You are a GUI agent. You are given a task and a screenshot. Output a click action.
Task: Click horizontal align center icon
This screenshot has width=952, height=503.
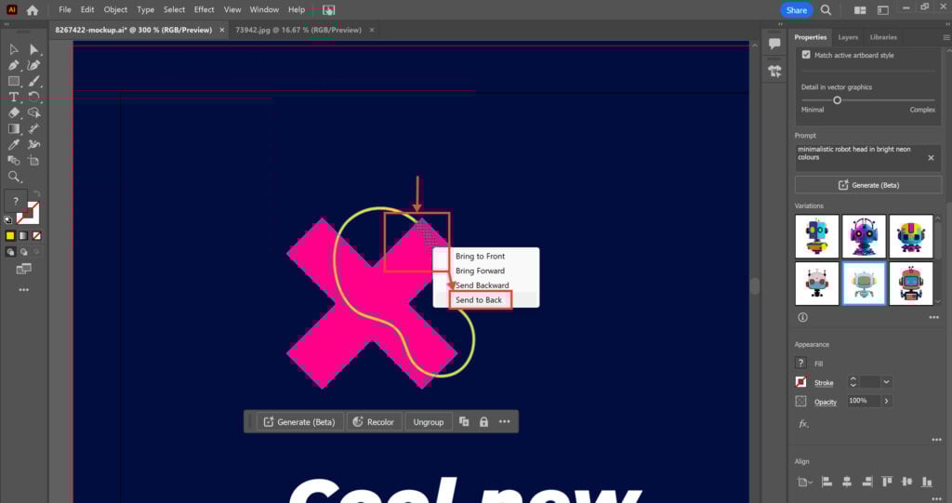tap(846, 482)
